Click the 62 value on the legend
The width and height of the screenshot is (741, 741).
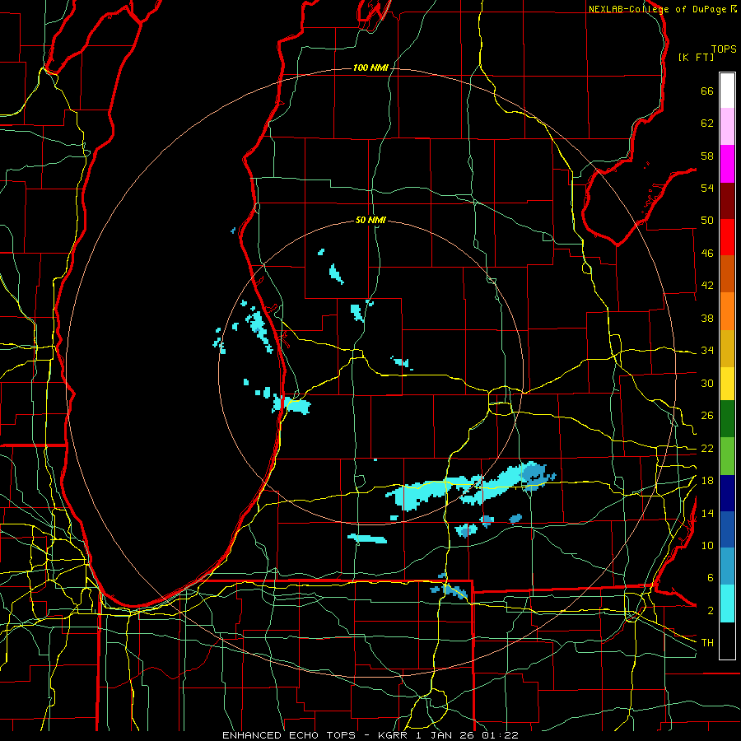pos(707,123)
